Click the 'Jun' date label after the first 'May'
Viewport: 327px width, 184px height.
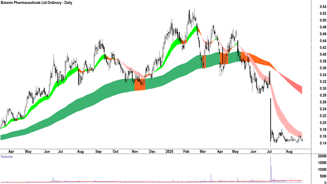(x=47, y=152)
